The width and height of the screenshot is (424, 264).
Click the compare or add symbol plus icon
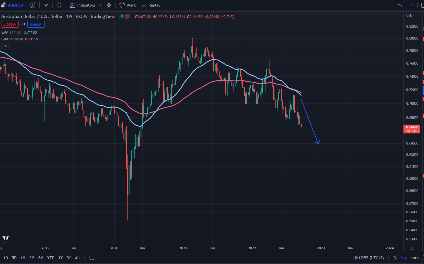[33, 5]
